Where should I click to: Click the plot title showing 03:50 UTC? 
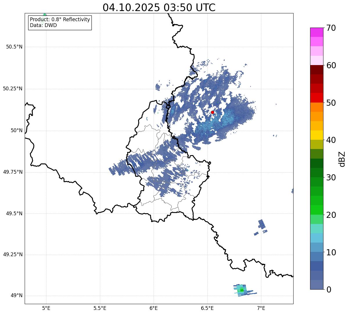coord(159,8)
